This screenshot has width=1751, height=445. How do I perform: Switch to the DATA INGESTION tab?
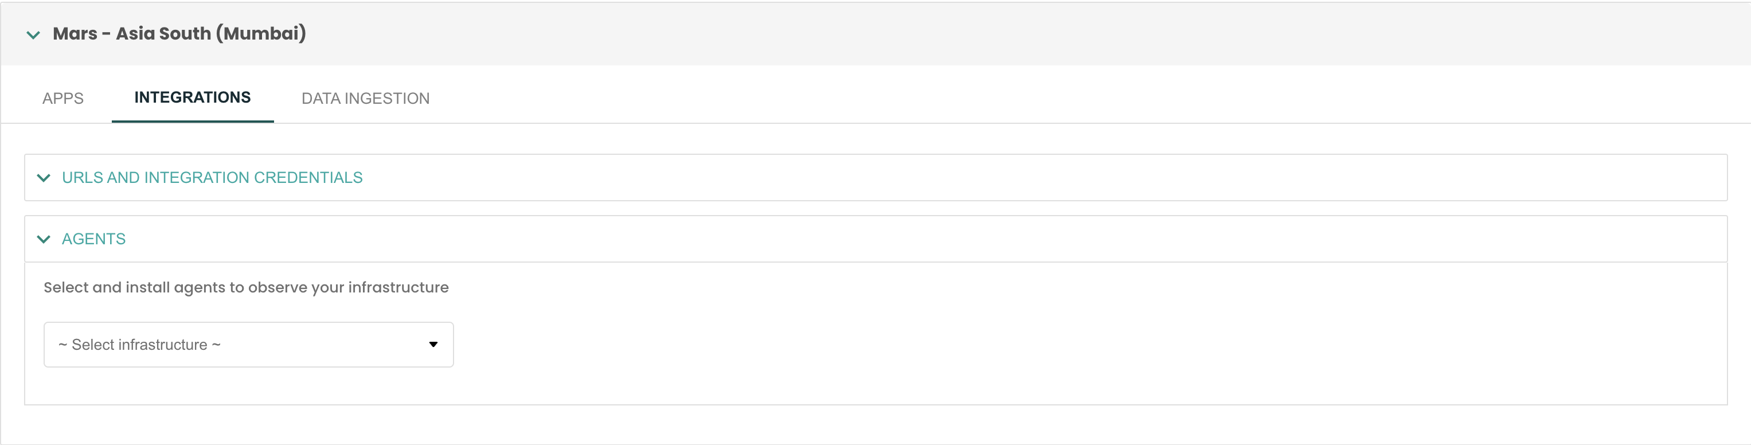[x=365, y=99]
